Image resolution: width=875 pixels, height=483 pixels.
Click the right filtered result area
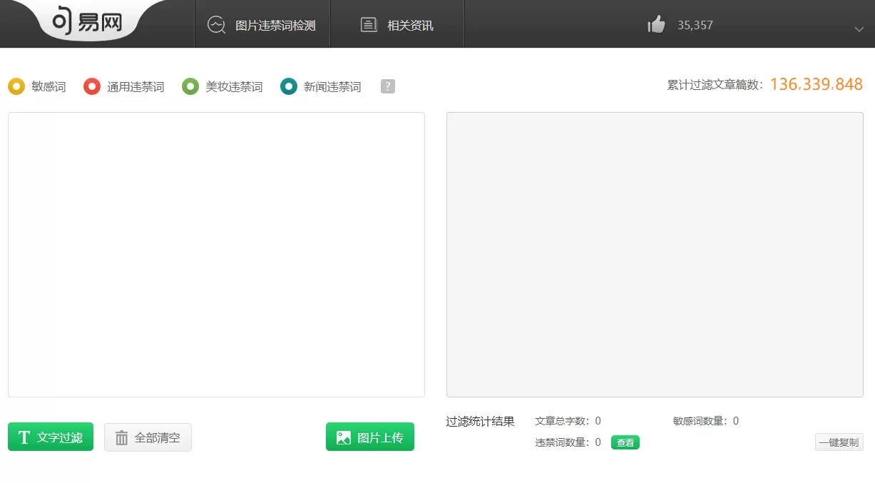[x=655, y=254]
